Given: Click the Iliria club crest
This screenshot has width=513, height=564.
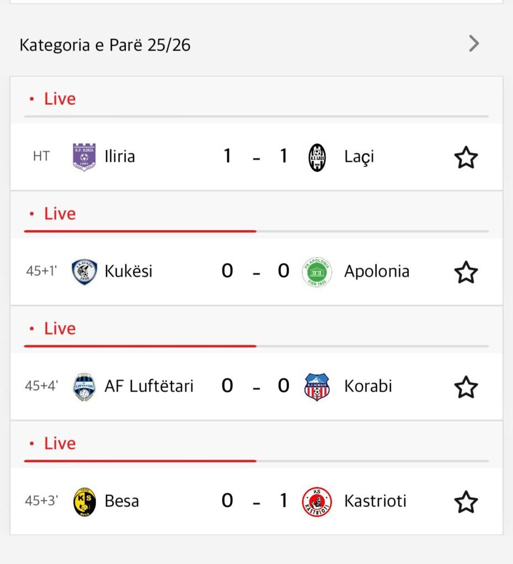Looking at the screenshot, I should 84,157.
